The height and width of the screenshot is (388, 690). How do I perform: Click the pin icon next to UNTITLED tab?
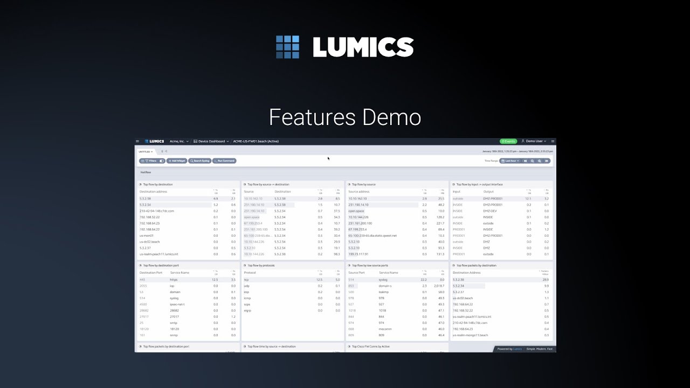click(x=162, y=151)
